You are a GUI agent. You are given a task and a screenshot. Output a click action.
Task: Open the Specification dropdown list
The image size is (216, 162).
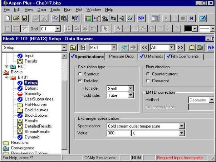click(x=181, y=126)
